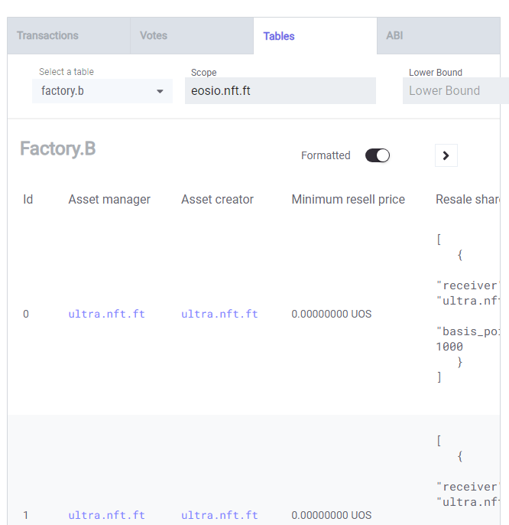The height and width of the screenshot is (525, 509).
Task: Open ultra.nft.ft asset manager link in row 1
Action: point(107,515)
